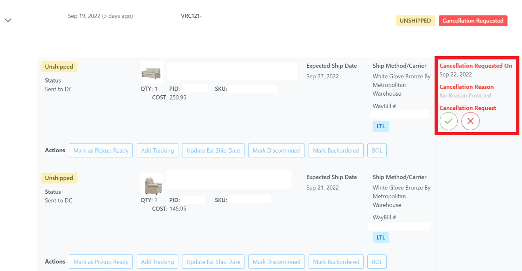Viewport: 522px width, 271px height.
Task: Click cost value 250.95
Action: coord(178,97)
